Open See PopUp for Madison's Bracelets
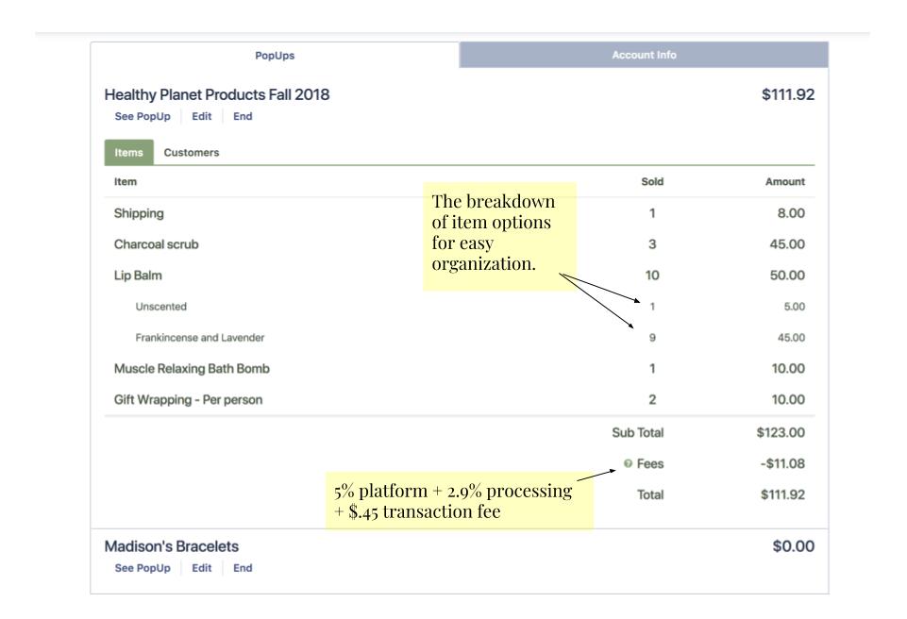907x619 pixels. pos(143,568)
